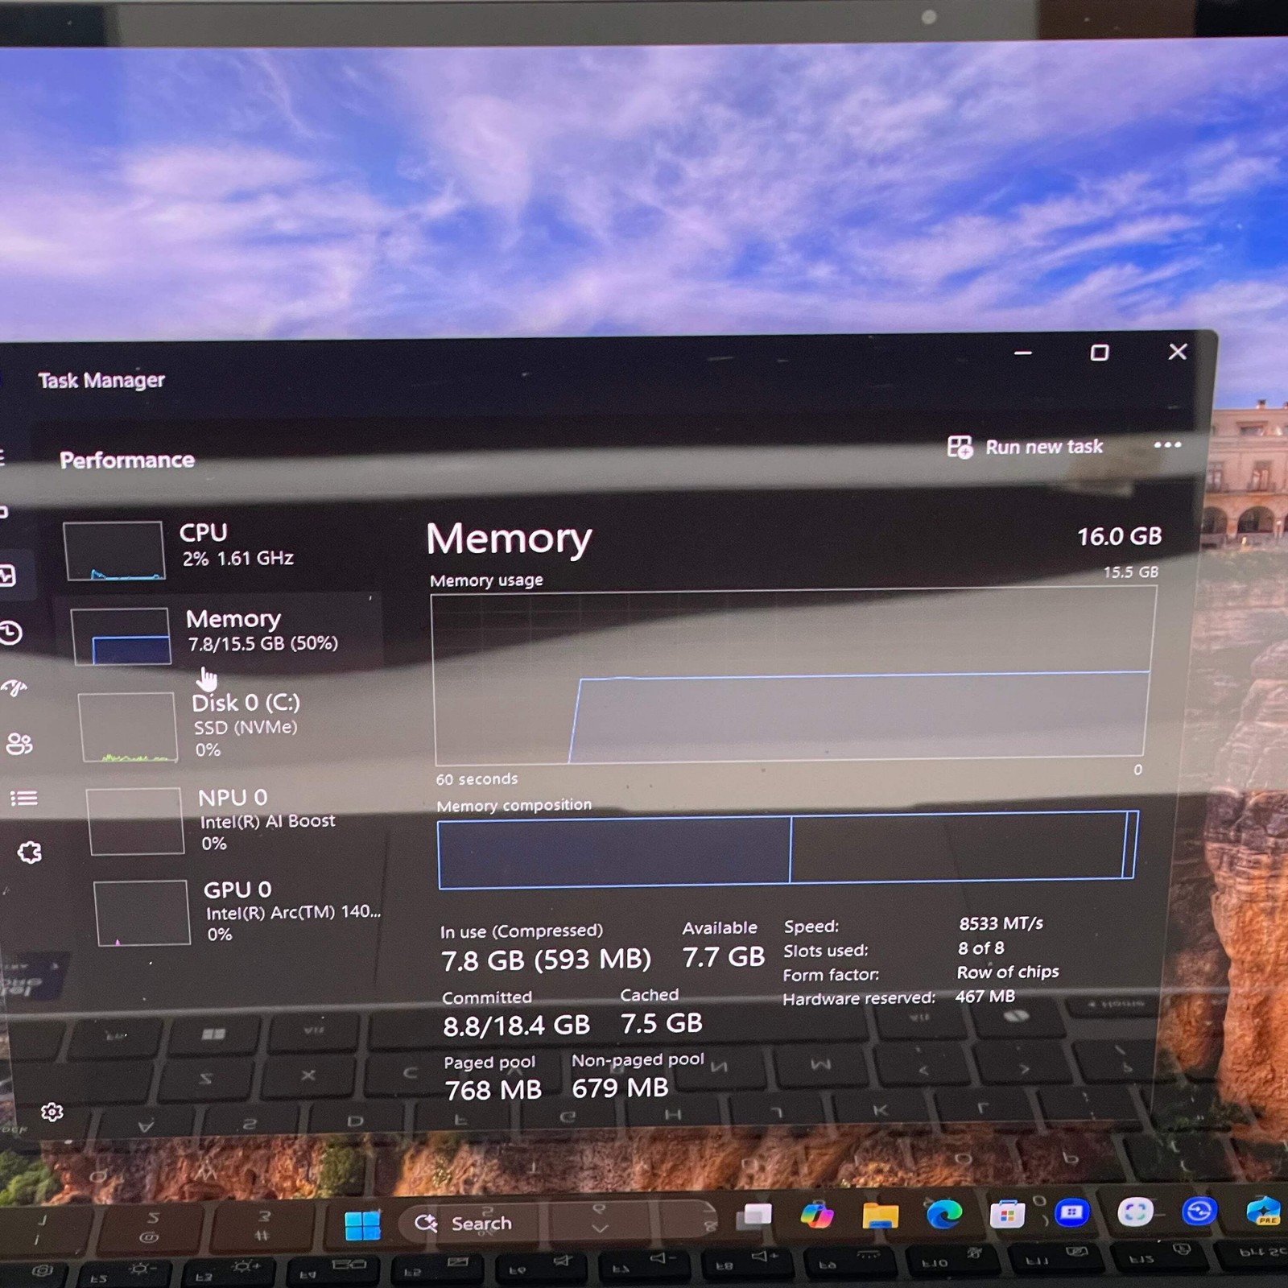Click the In use value 7.8 GB (593 MB)
1288x1288 pixels.
(546, 960)
